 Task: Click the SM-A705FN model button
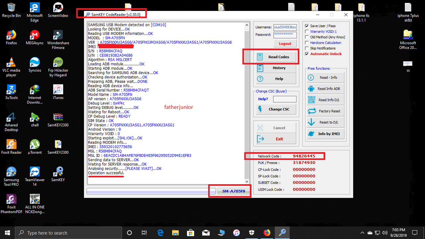[233, 192]
